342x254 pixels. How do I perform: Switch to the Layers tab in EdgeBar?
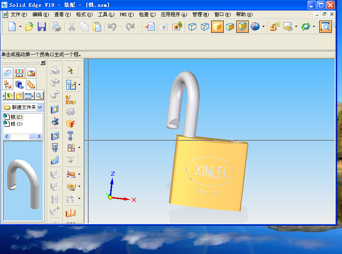point(8,73)
